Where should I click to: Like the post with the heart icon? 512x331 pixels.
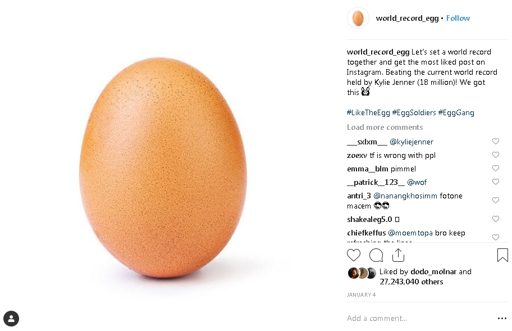tap(354, 255)
